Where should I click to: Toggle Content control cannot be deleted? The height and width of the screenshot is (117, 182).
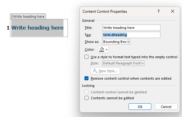[x=87, y=92]
